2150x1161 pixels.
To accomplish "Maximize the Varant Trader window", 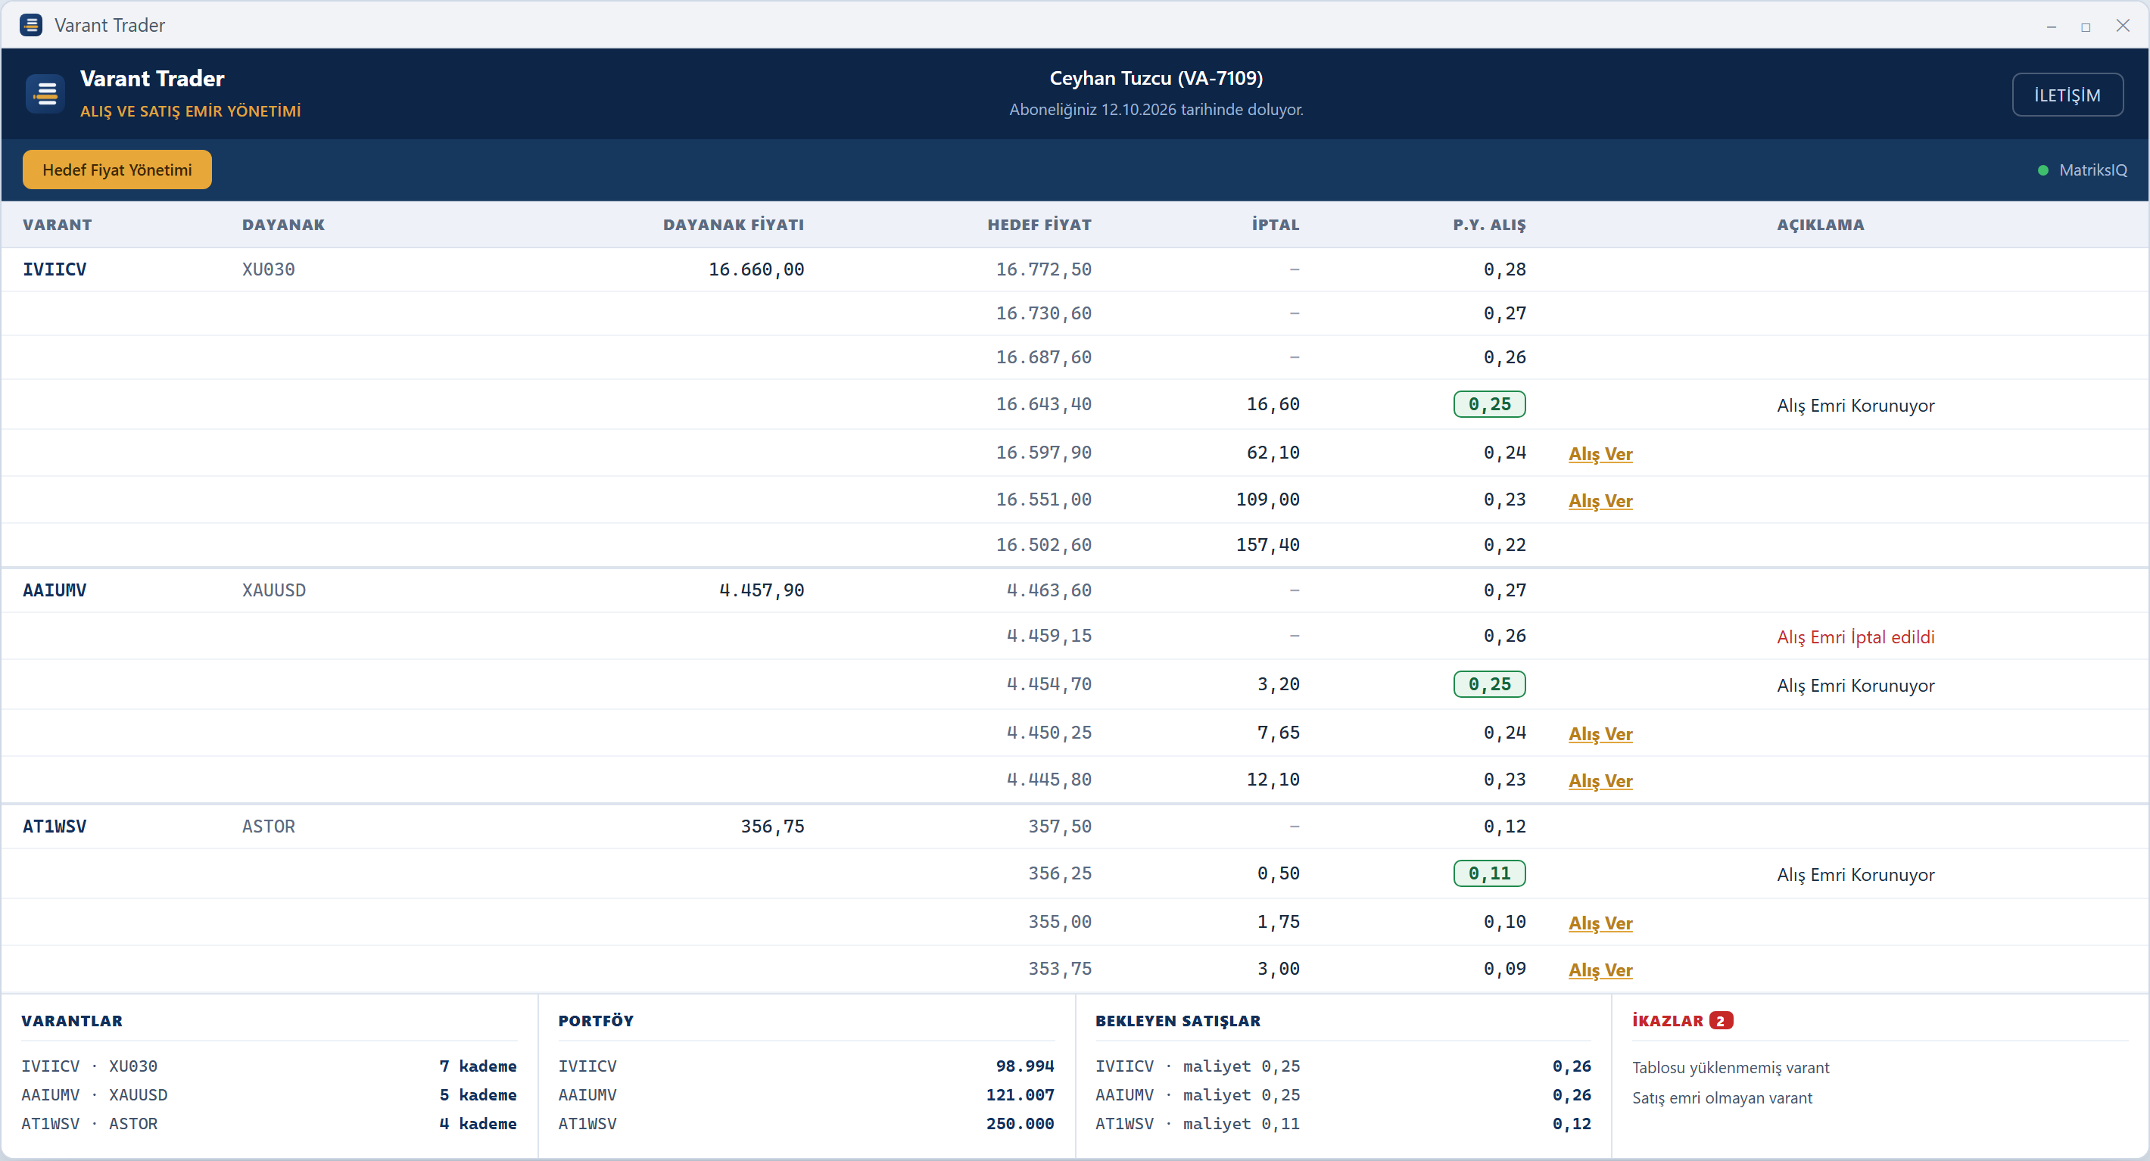I will pos(2086,26).
